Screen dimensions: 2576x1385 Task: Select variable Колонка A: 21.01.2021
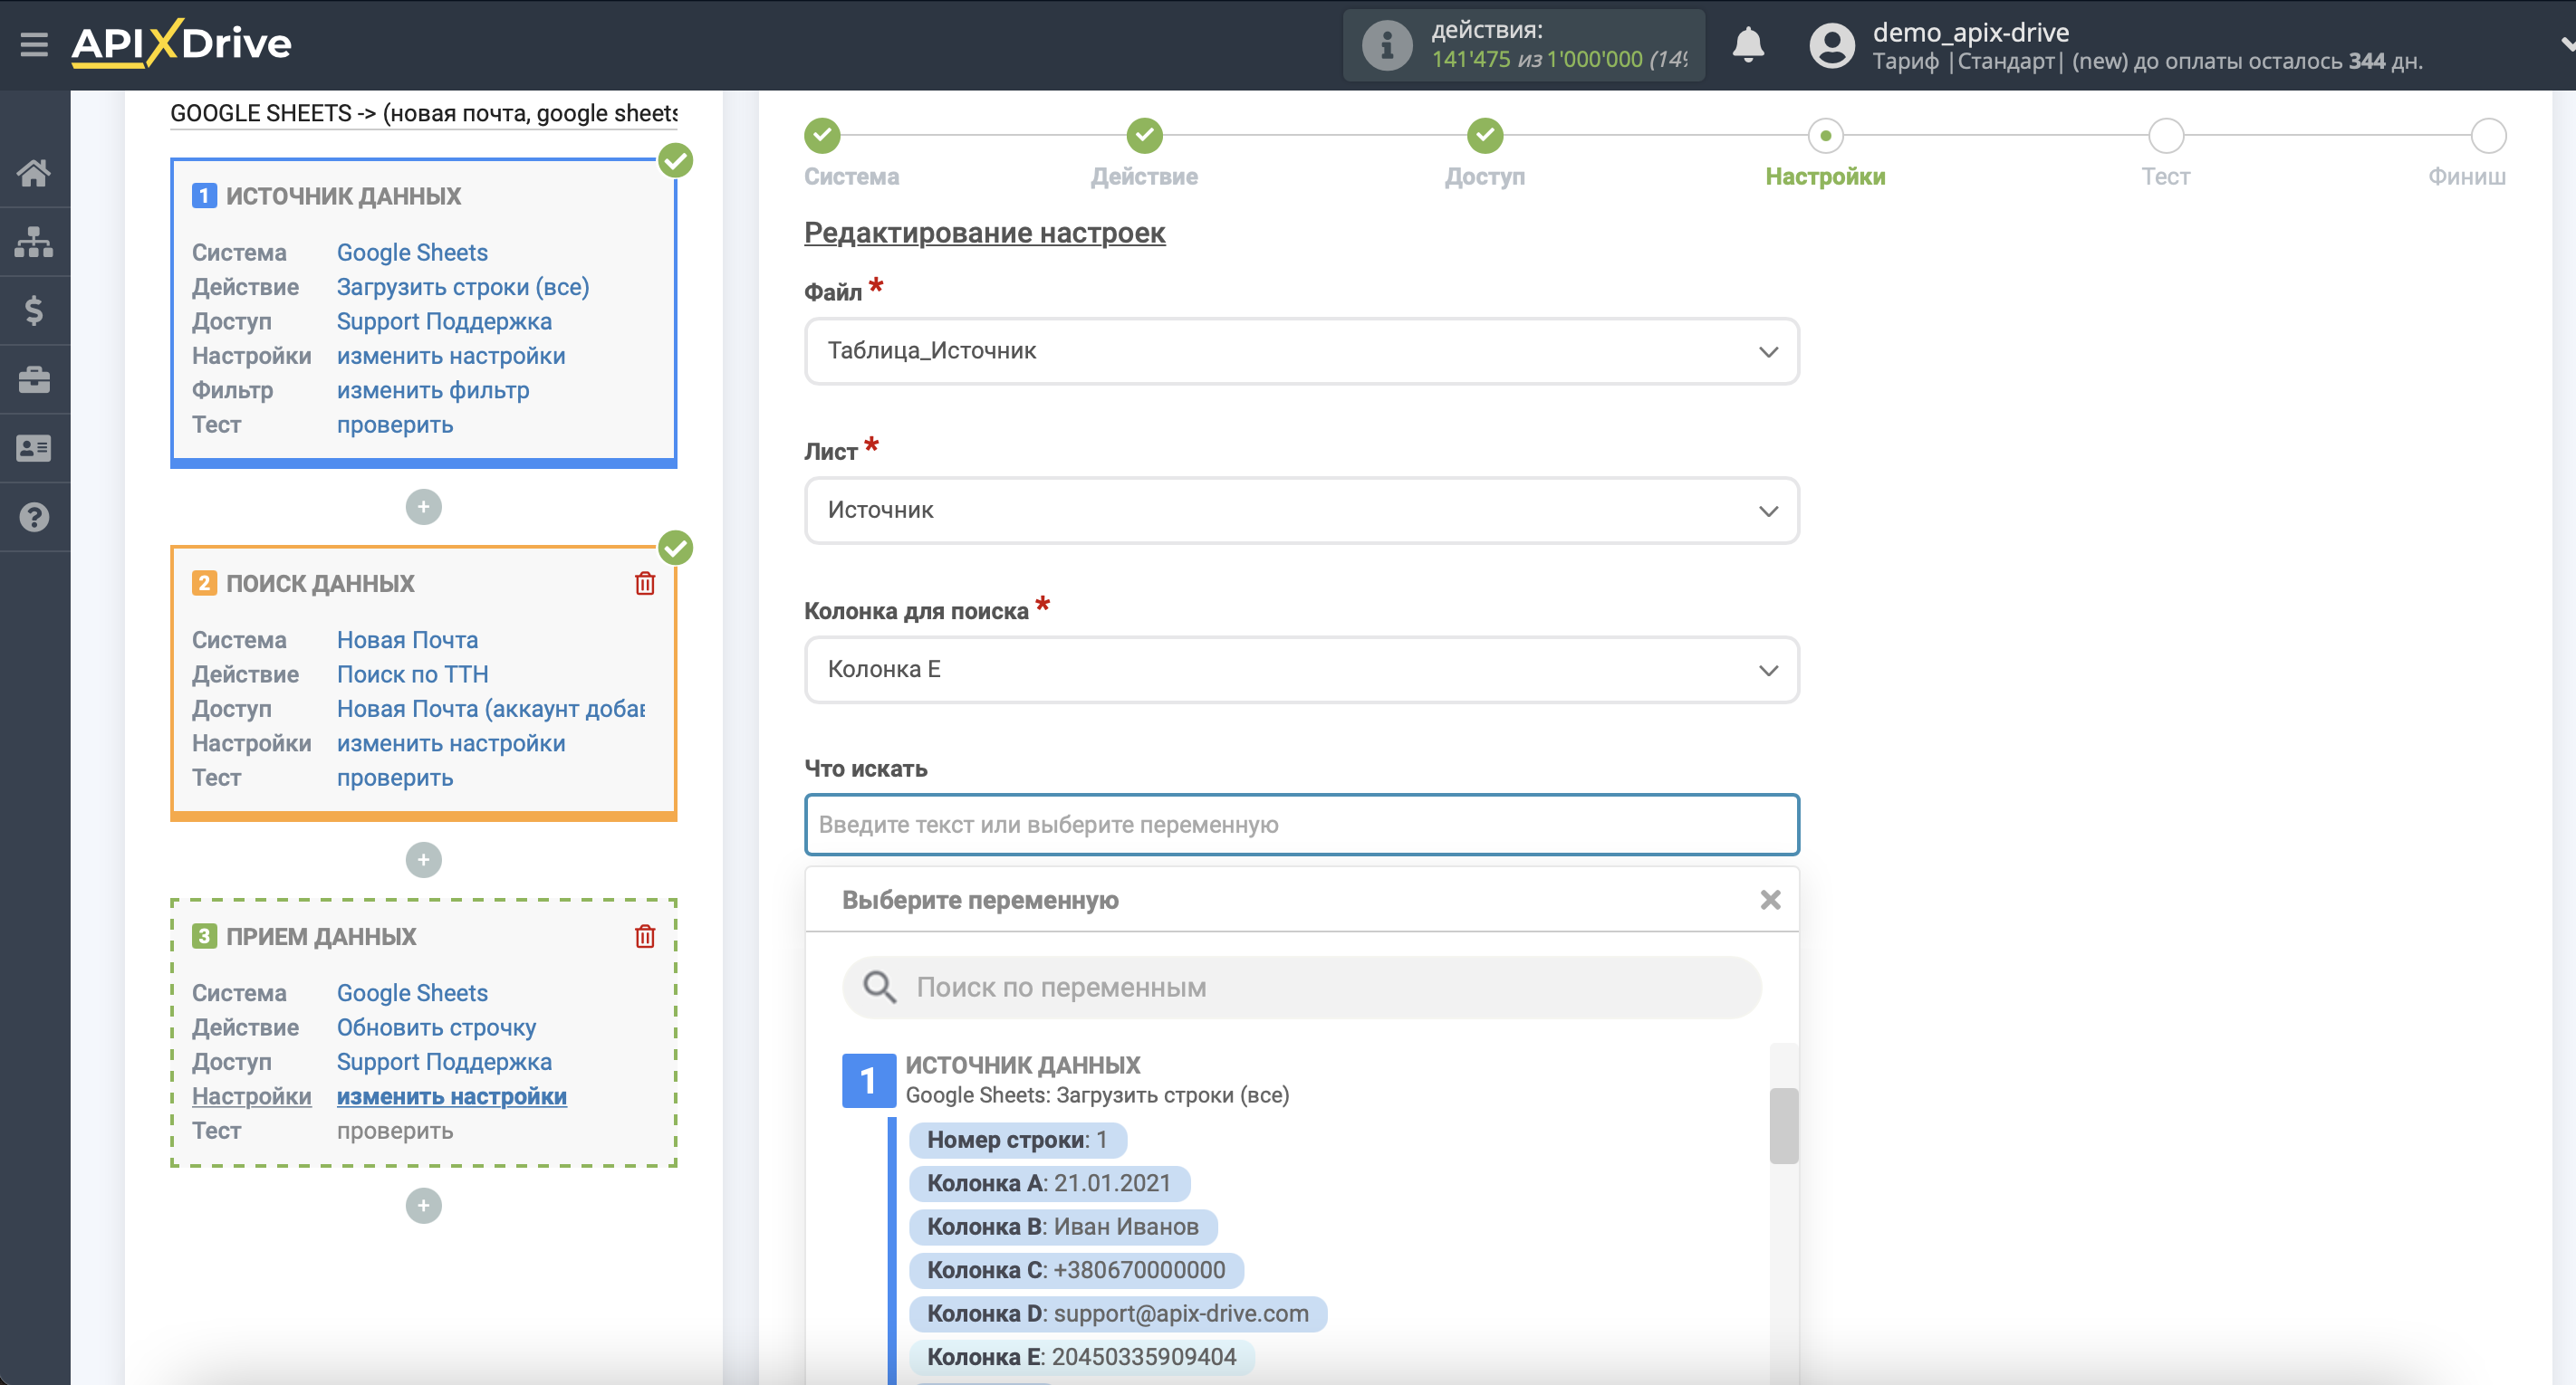[x=1049, y=1183]
